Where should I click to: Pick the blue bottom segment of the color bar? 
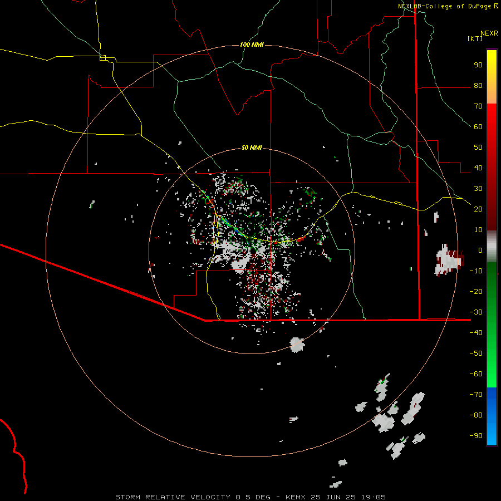pyautogui.click(x=492, y=416)
